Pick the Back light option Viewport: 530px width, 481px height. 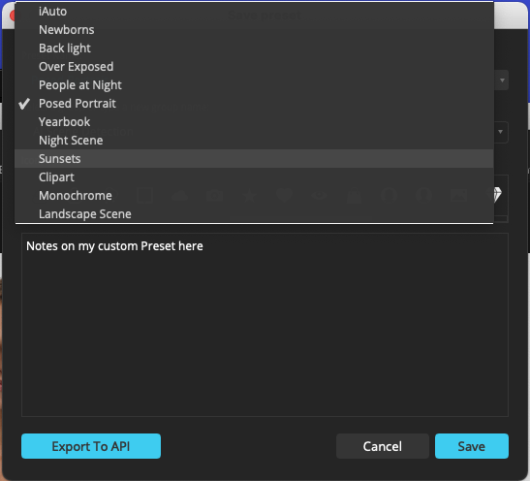pyautogui.click(x=254, y=48)
